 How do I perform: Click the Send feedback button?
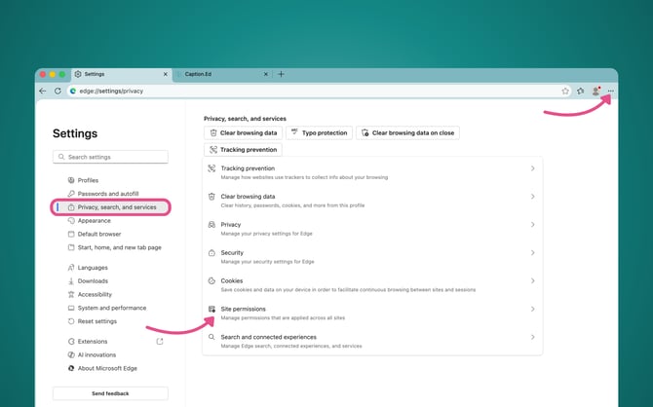110,393
